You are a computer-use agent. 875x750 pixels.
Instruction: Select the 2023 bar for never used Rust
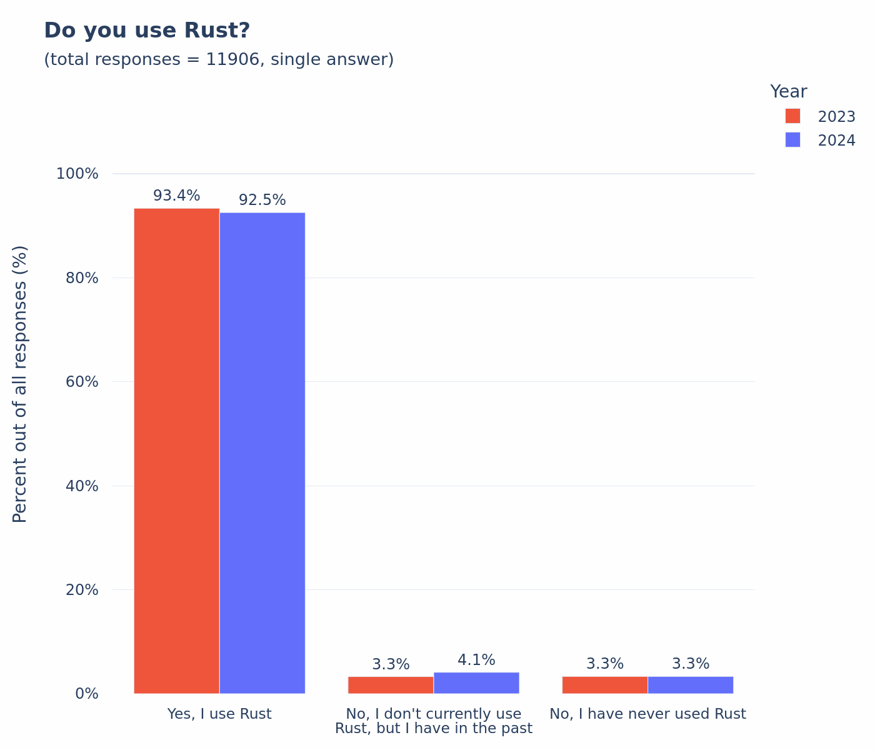tap(605, 685)
